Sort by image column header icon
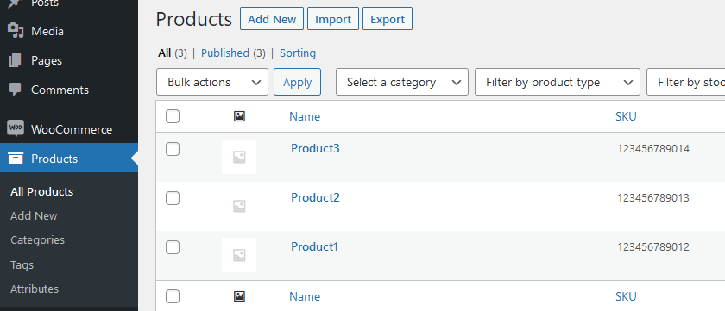Viewport: 725px width, 311px height. [239, 117]
